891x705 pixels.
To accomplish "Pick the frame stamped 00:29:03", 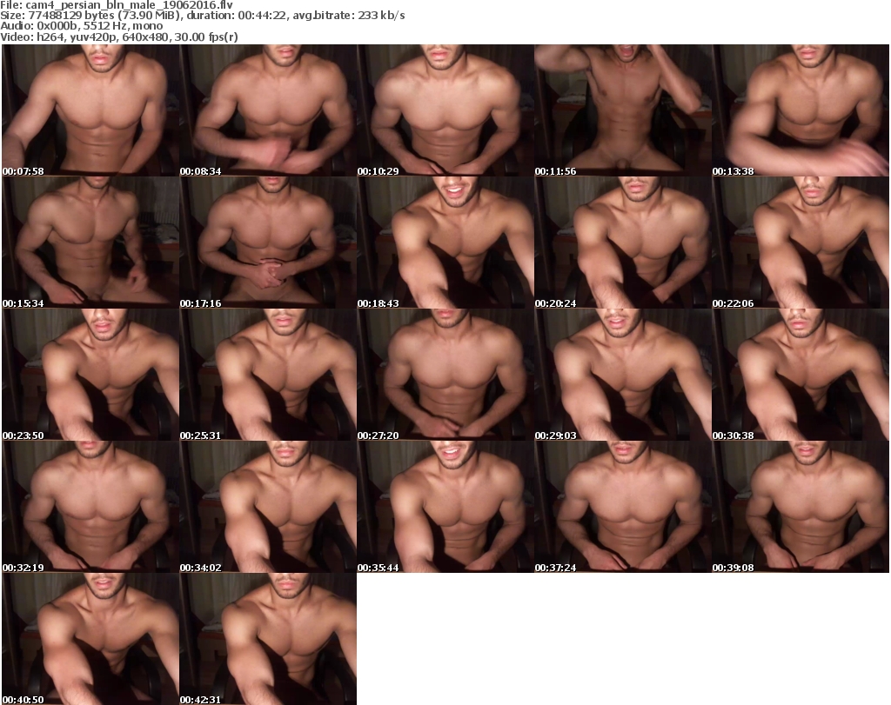I will 623,375.
